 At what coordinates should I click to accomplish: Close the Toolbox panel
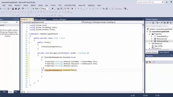point(18,19)
